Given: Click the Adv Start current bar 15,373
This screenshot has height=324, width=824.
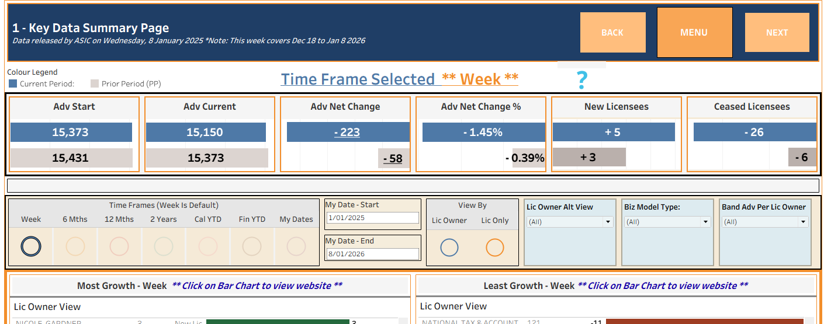Looking at the screenshot, I should click(x=71, y=133).
